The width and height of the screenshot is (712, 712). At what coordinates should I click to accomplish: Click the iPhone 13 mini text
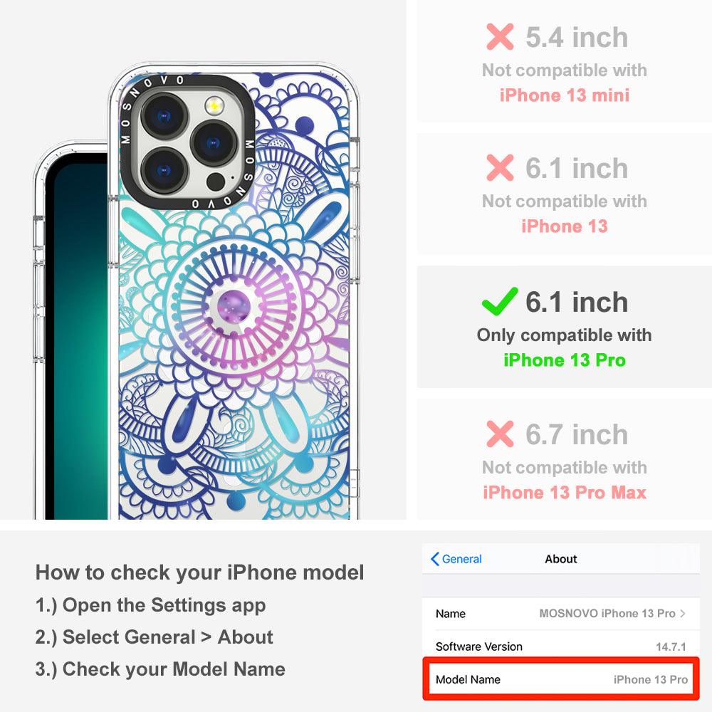pos(565,95)
